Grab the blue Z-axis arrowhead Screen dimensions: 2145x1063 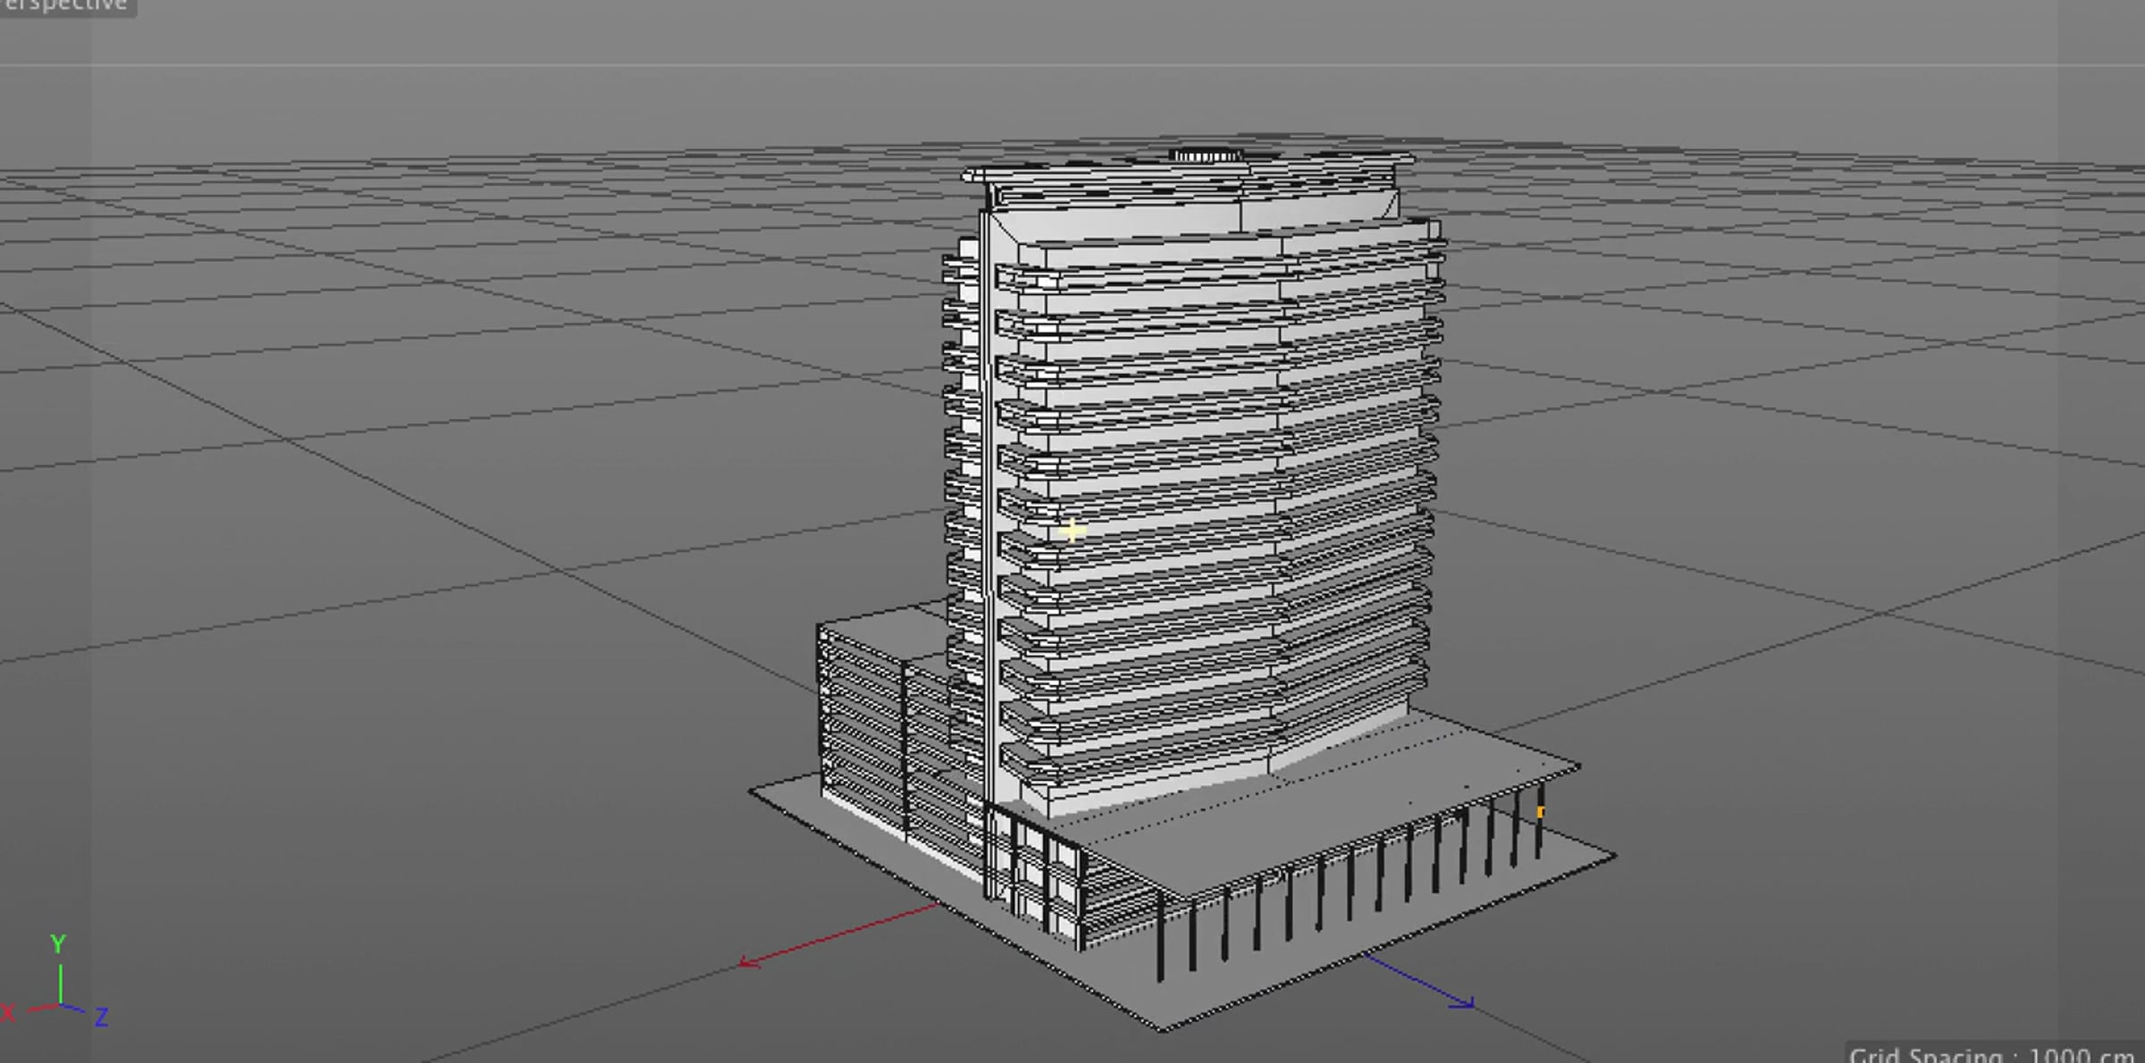[1464, 1002]
